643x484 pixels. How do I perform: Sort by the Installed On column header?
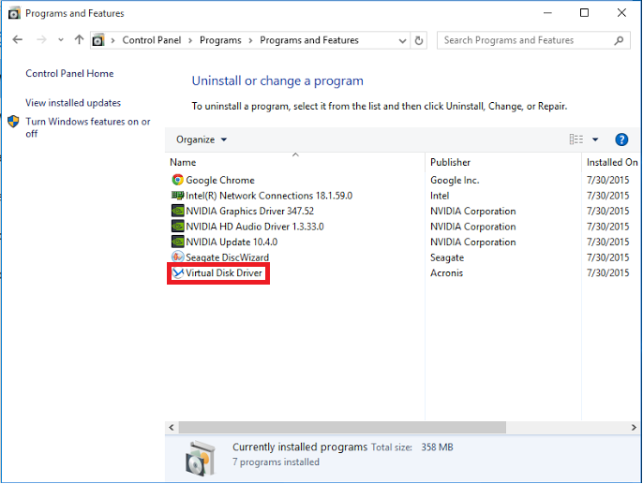click(x=612, y=162)
